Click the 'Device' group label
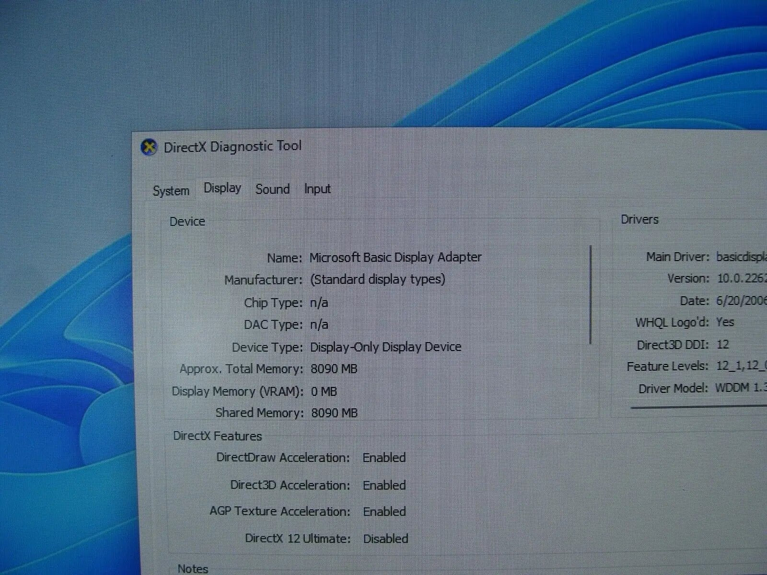 pos(187,221)
